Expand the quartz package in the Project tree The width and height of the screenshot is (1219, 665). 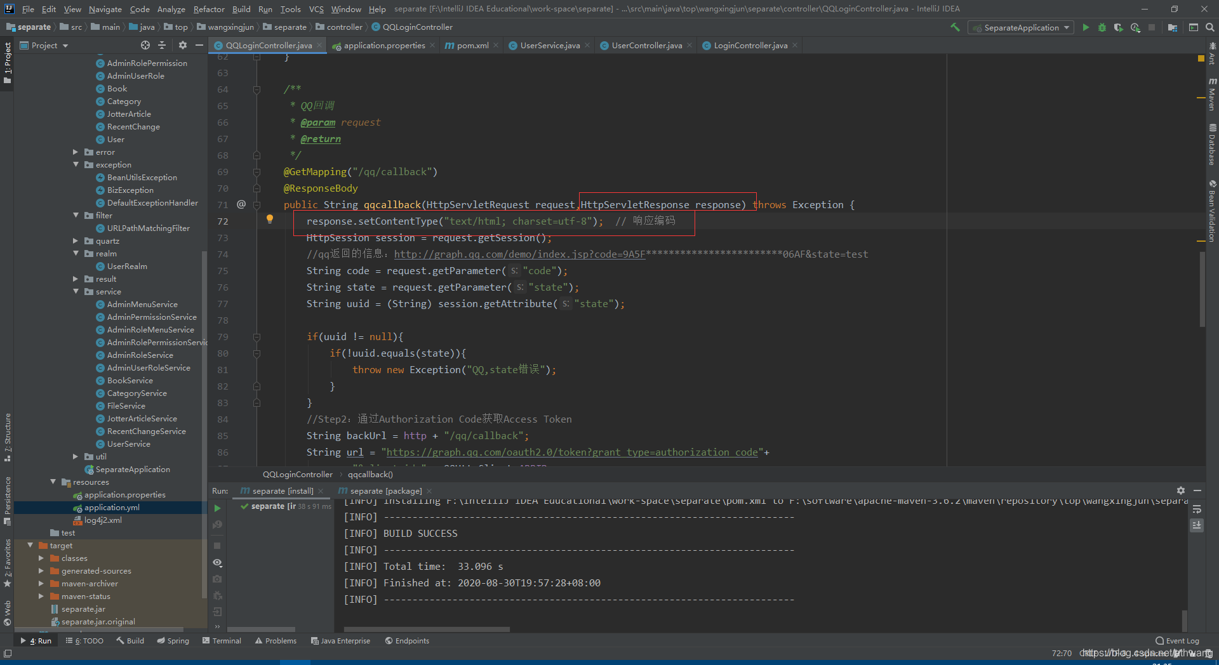pyautogui.click(x=76, y=241)
